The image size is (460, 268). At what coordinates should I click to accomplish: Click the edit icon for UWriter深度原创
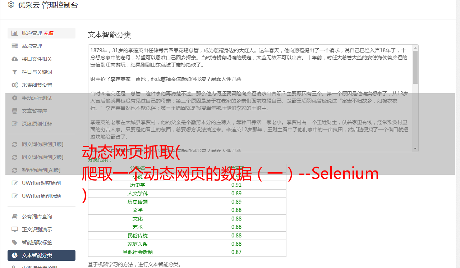pyautogui.click(x=15, y=183)
